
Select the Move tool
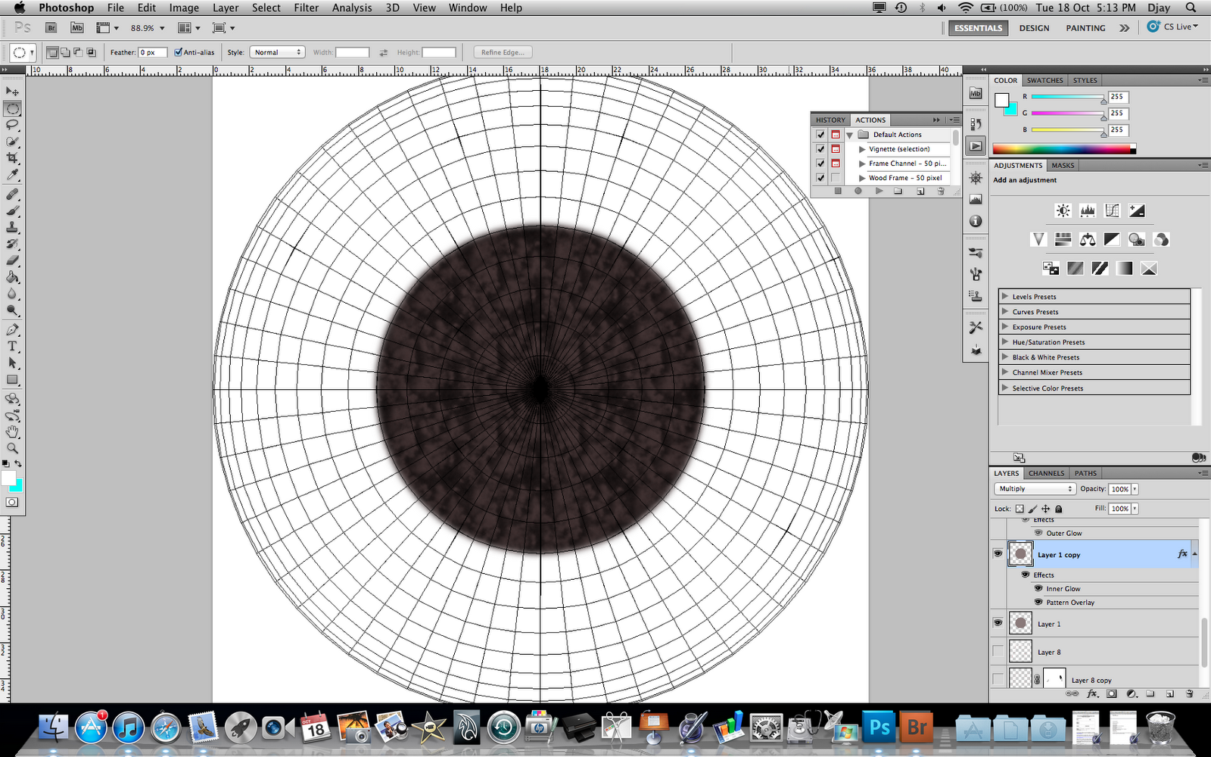pos(12,92)
